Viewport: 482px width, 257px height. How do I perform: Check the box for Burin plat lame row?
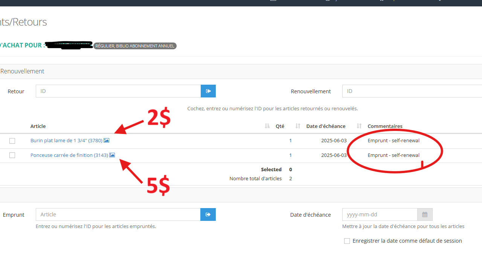pyautogui.click(x=12, y=141)
